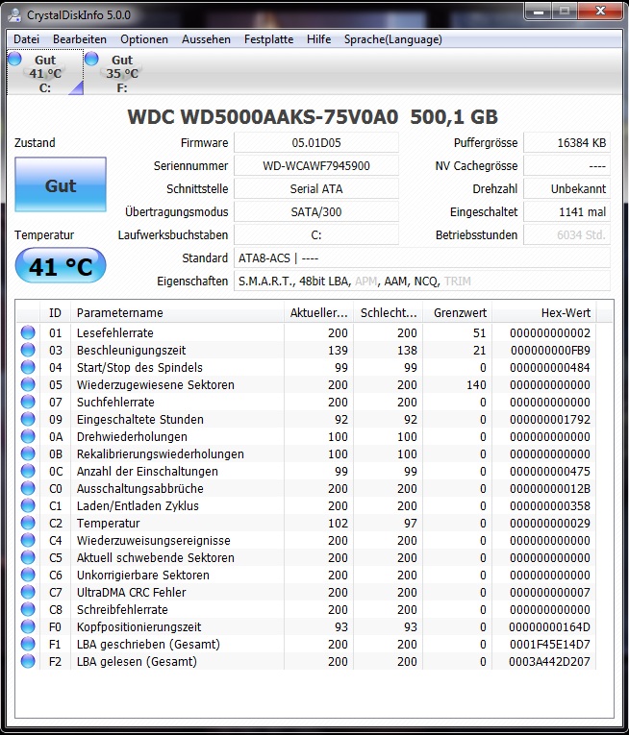The image size is (629, 735).
Task: Click the Schlecht... column header
Action: coord(389,312)
